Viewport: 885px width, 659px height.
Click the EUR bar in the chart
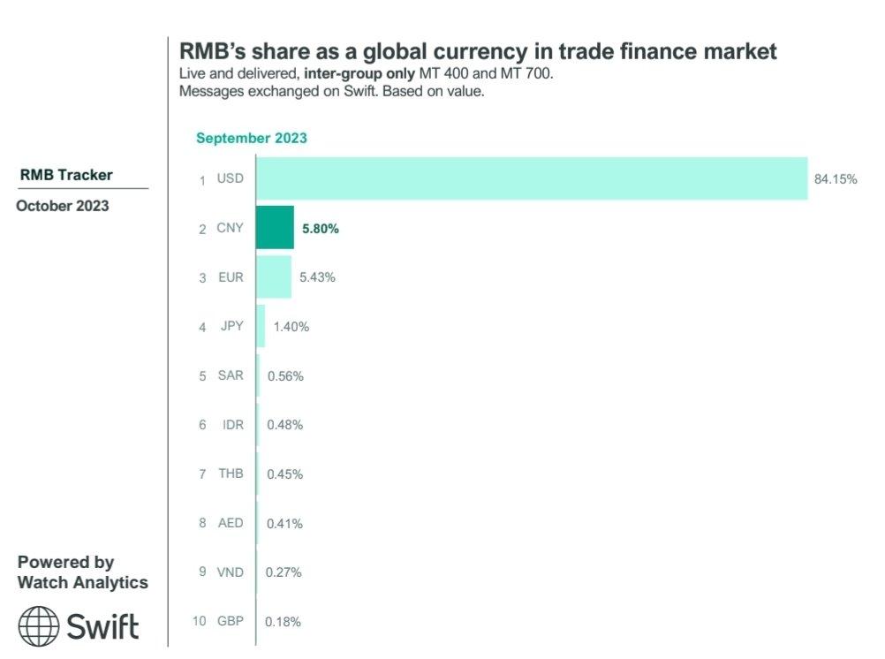274,277
